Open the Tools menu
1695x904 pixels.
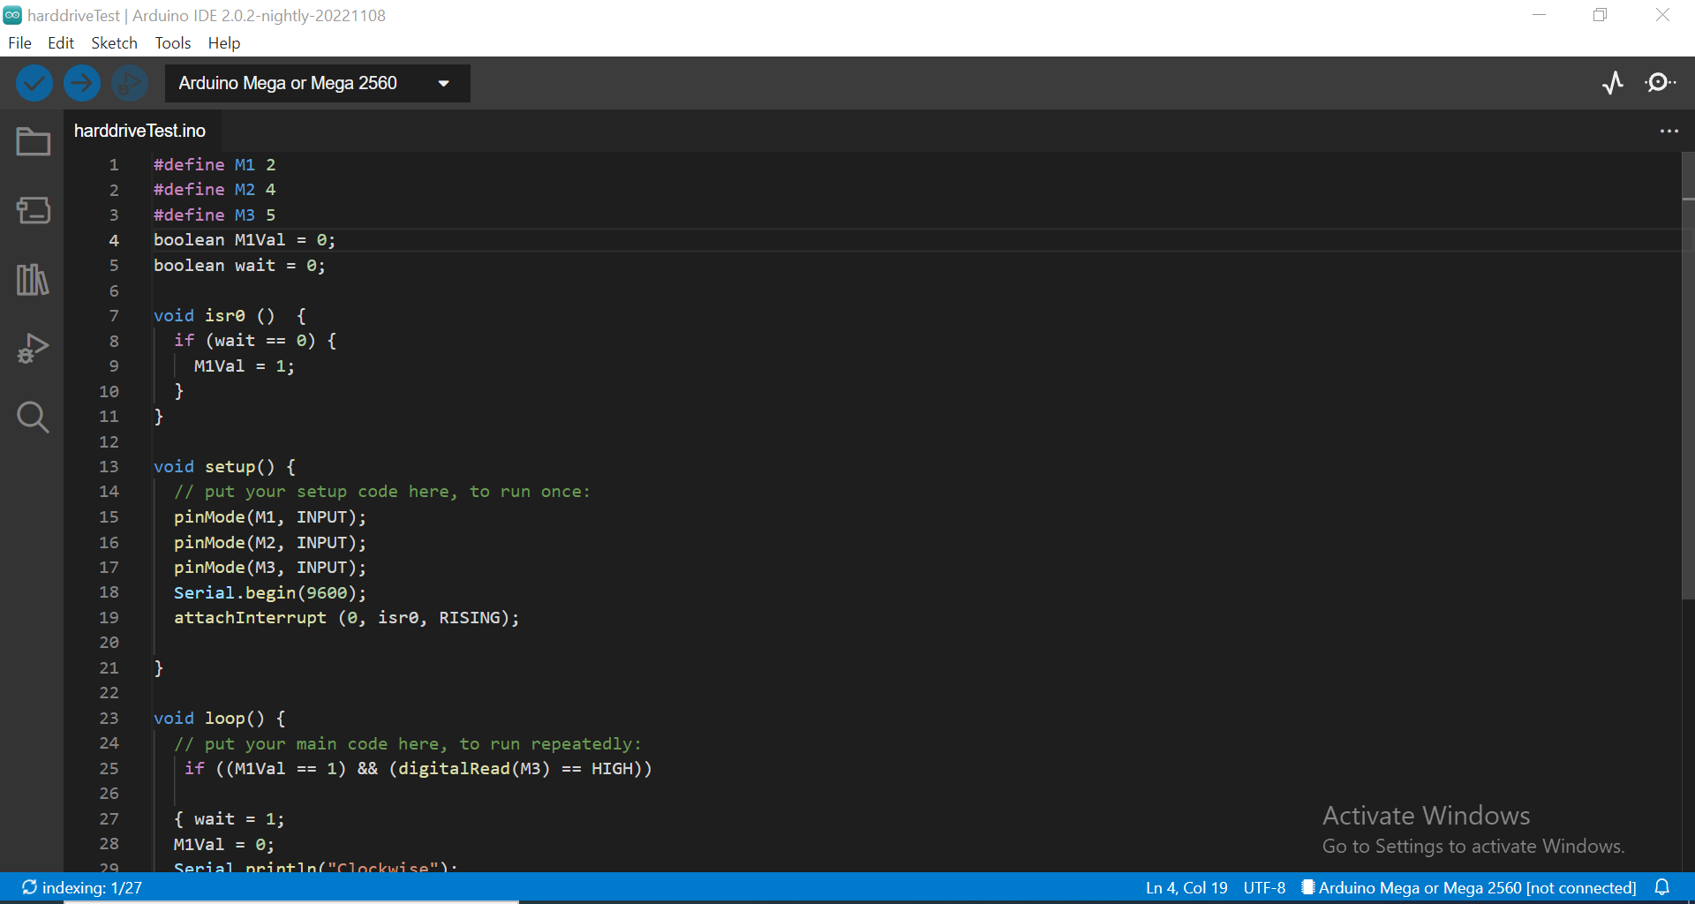(173, 43)
